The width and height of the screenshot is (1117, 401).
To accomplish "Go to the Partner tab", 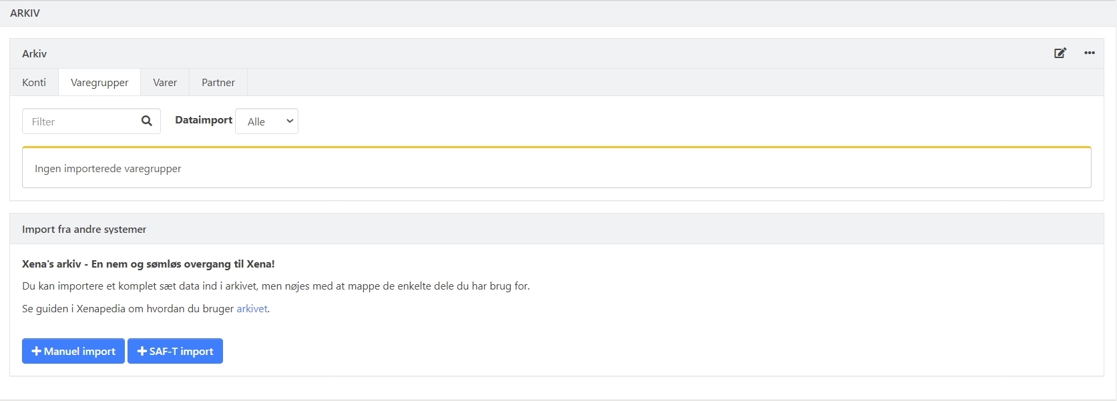I will 218,83.
